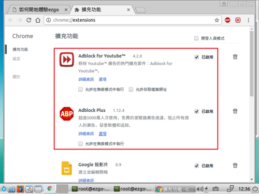Launch Firefox from the taskbar
The height and width of the screenshot is (194, 259).
(20, 189)
